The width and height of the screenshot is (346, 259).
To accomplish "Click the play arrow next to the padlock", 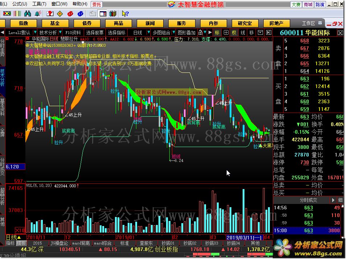I will [210, 33].
